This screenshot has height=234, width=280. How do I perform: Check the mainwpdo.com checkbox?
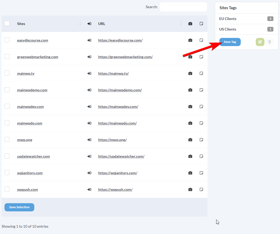pos(7,123)
